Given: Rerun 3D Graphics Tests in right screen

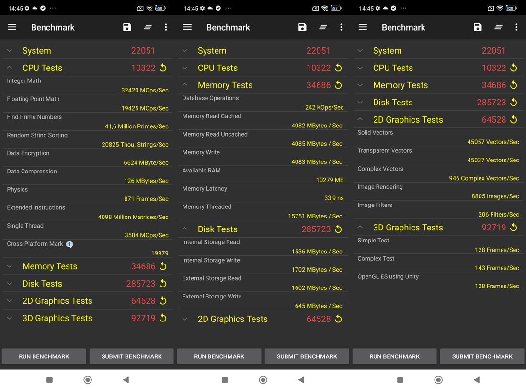Looking at the screenshot, I should pyautogui.click(x=514, y=227).
